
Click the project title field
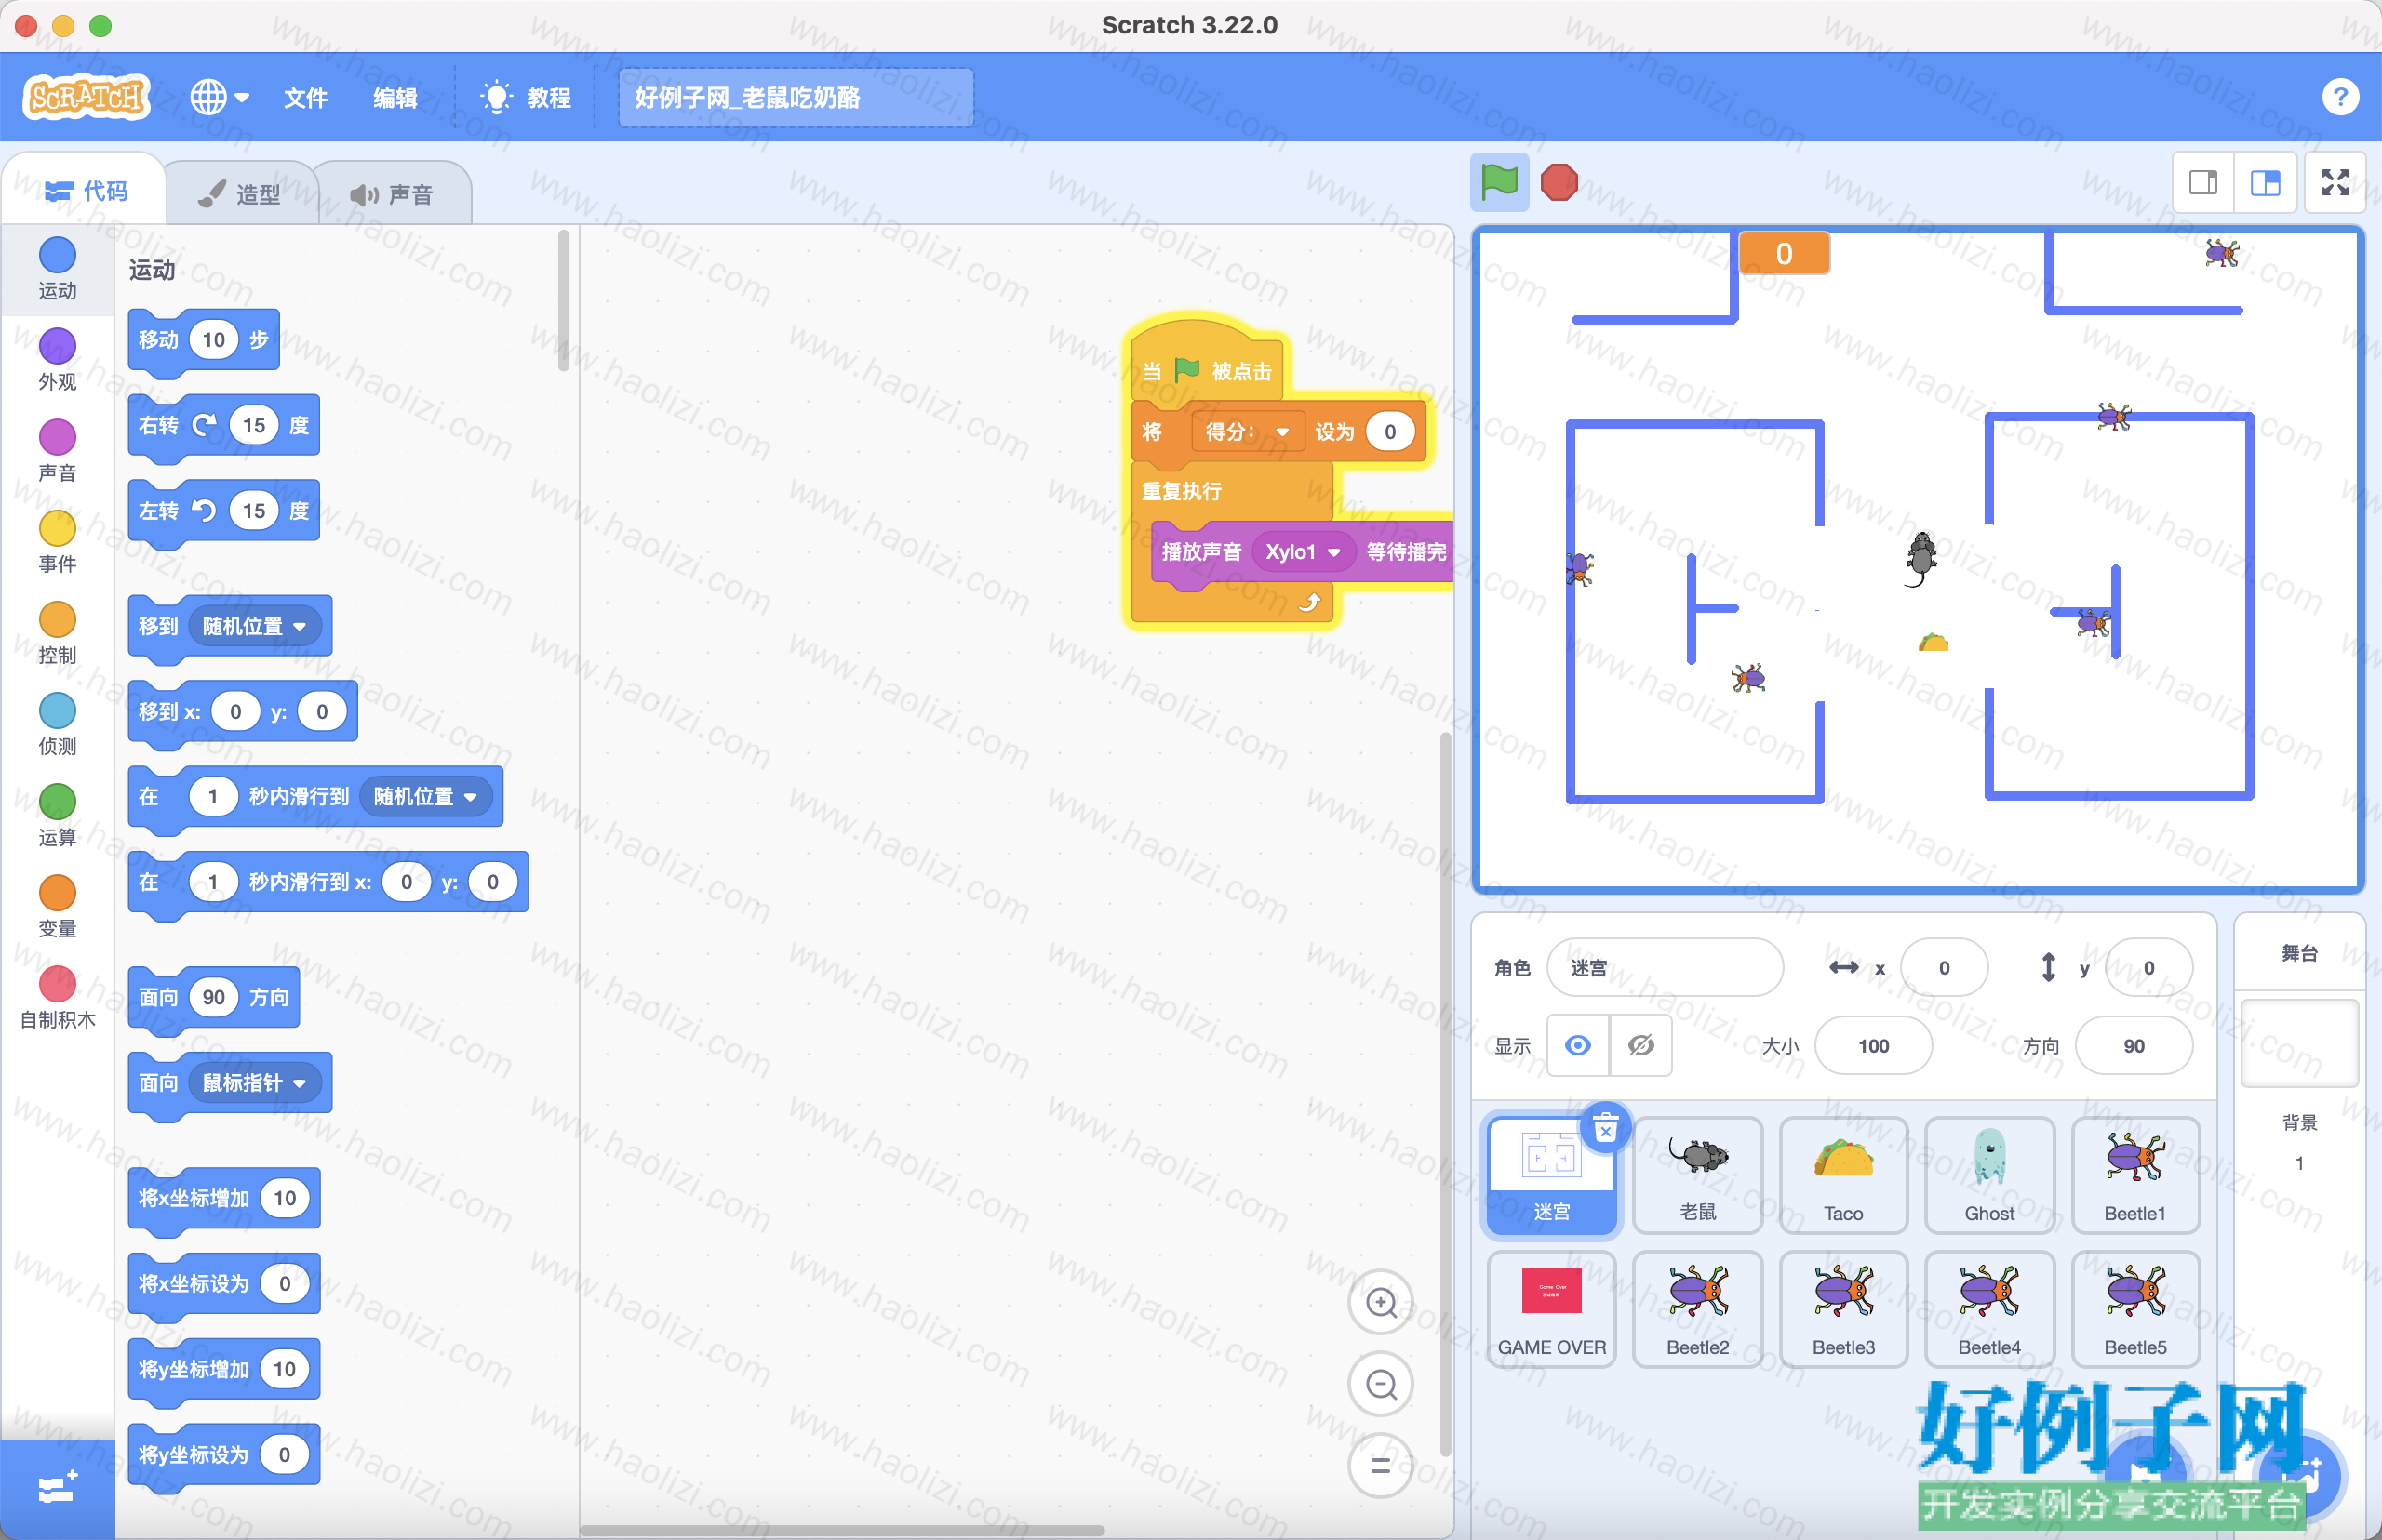click(x=796, y=97)
